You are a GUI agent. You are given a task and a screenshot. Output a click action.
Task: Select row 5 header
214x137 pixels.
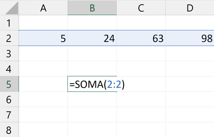click(9, 84)
